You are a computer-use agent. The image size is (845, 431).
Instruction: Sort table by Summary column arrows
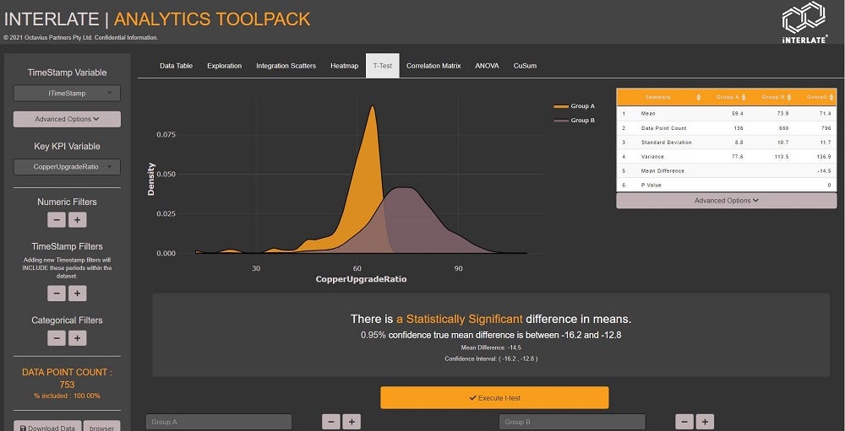tap(699, 97)
